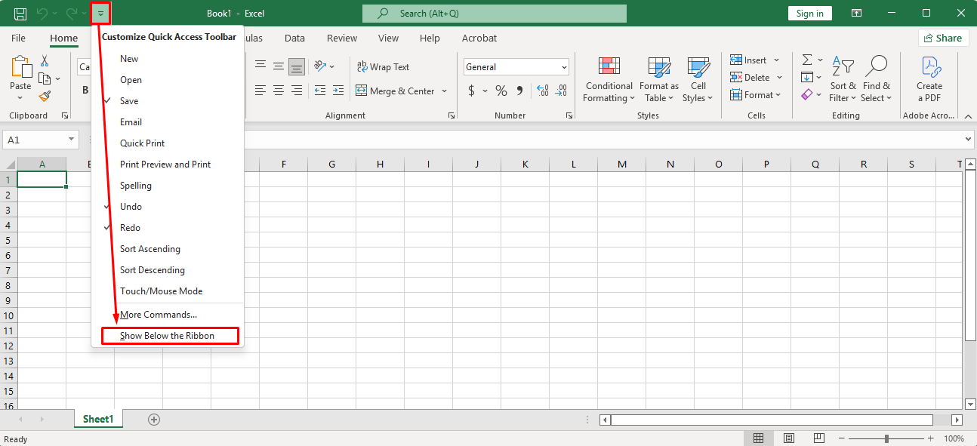977x446 pixels.
Task: Click the Search box in title bar
Action: [x=494, y=14]
